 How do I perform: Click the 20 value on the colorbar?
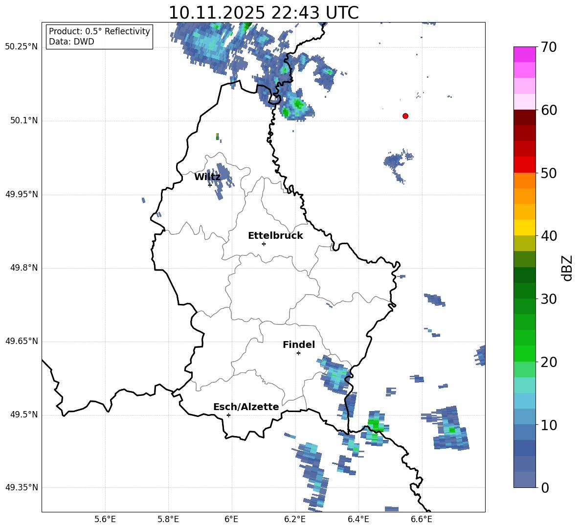click(x=548, y=362)
